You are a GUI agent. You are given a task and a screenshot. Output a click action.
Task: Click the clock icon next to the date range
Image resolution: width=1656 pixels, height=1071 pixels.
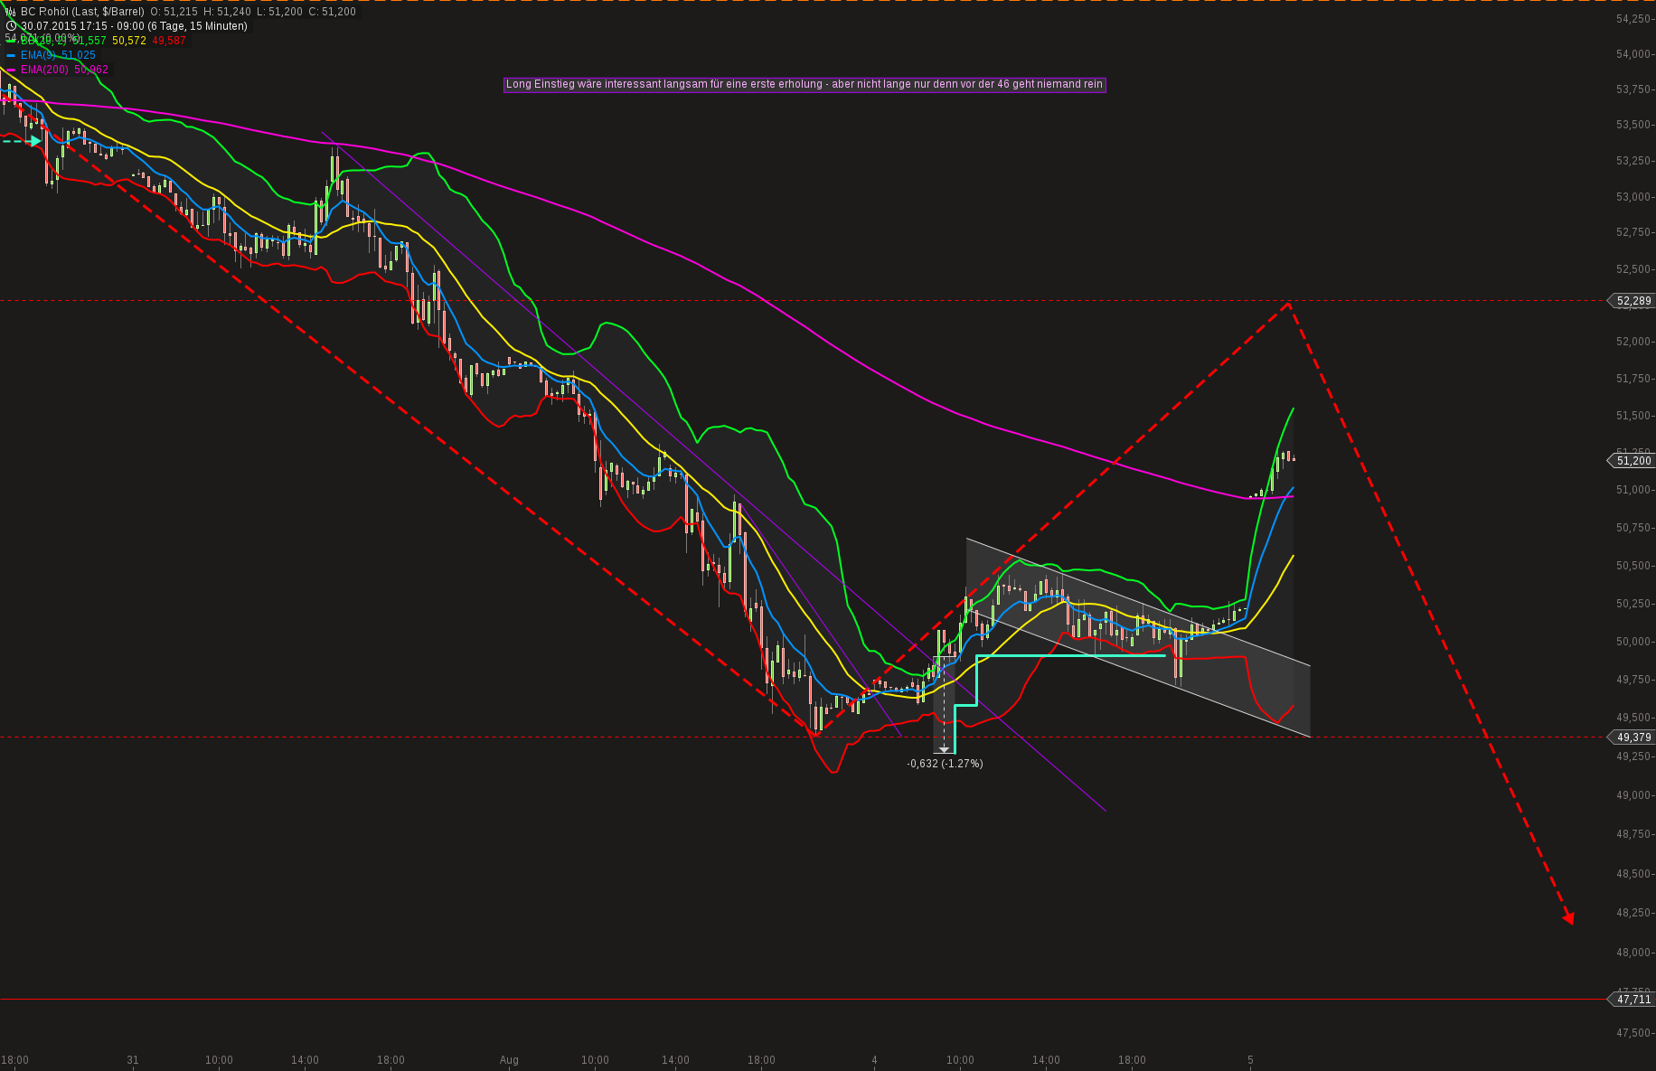[11, 26]
